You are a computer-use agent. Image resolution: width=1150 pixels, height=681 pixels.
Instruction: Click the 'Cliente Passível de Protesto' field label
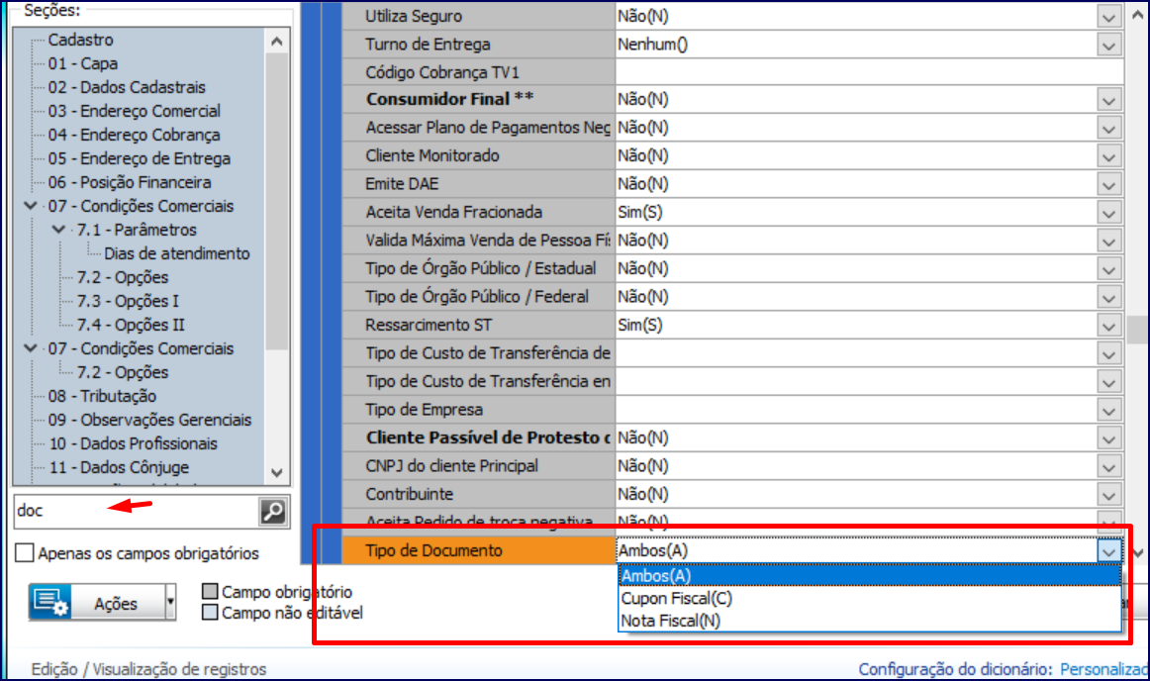point(489,438)
